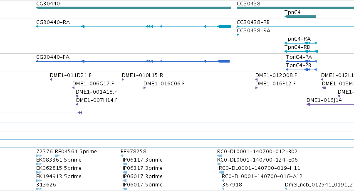Select the IP06017.3prime label
The width and height of the screenshot is (354, 191).
point(142,176)
